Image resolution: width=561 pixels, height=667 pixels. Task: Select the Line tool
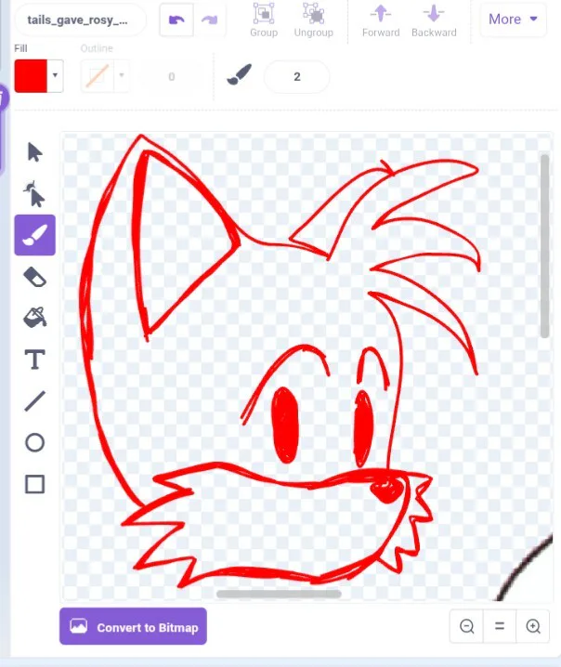tap(35, 401)
